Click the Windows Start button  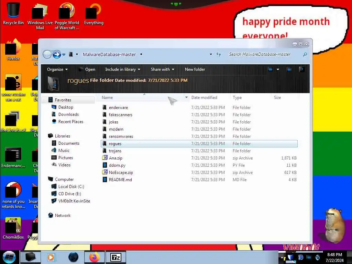click(9, 257)
